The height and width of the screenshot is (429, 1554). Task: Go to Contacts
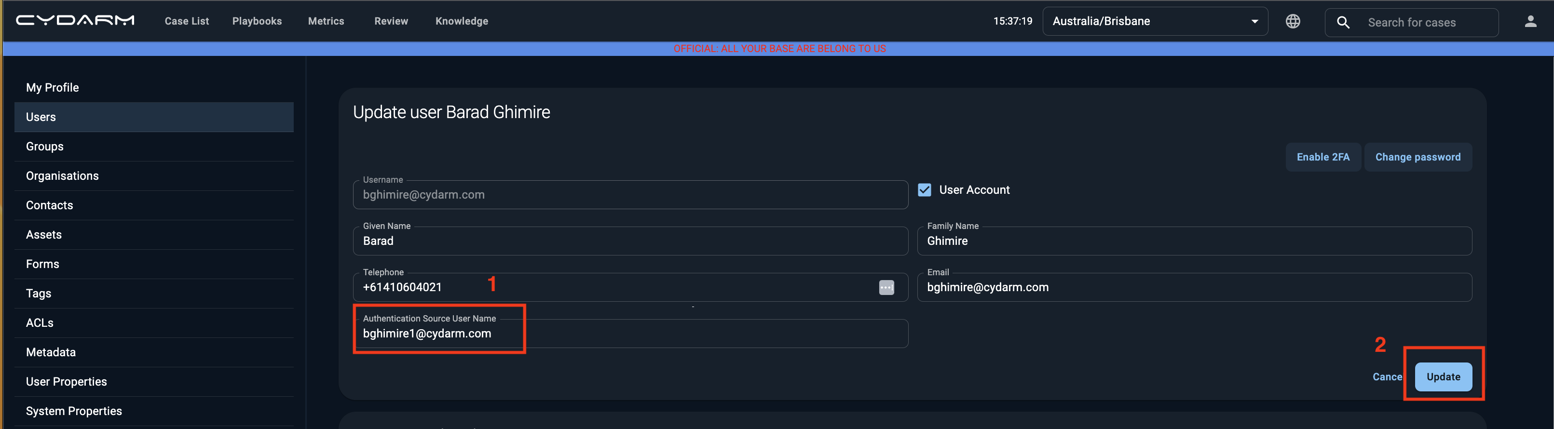click(x=154, y=205)
